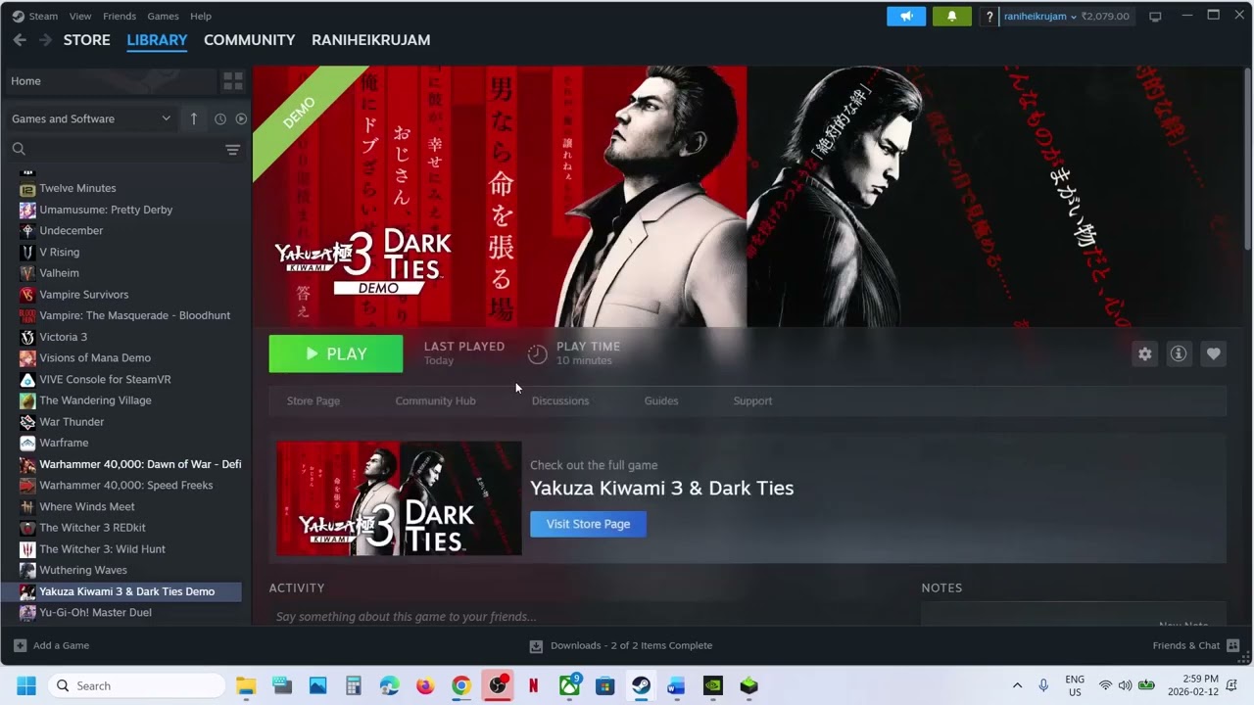
Task: Open the Friends menu
Action: click(x=120, y=17)
